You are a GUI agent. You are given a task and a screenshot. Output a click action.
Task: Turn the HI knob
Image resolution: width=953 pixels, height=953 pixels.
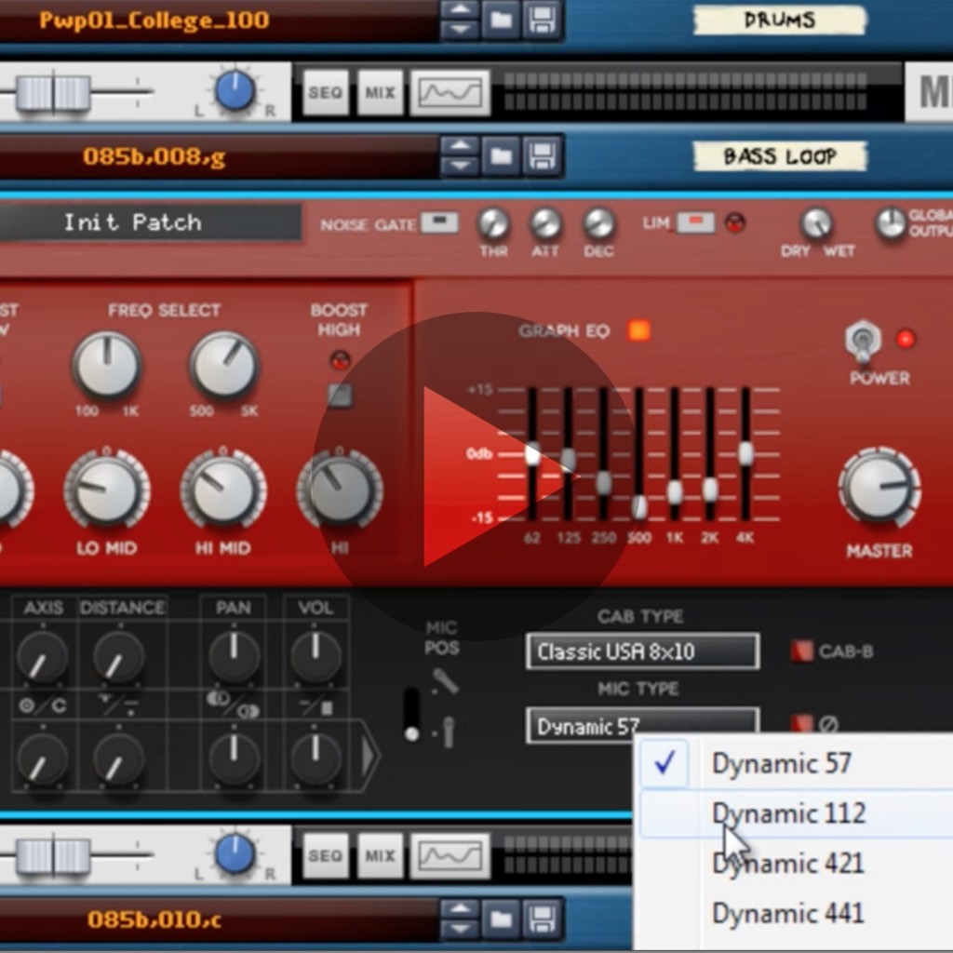pos(340,491)
